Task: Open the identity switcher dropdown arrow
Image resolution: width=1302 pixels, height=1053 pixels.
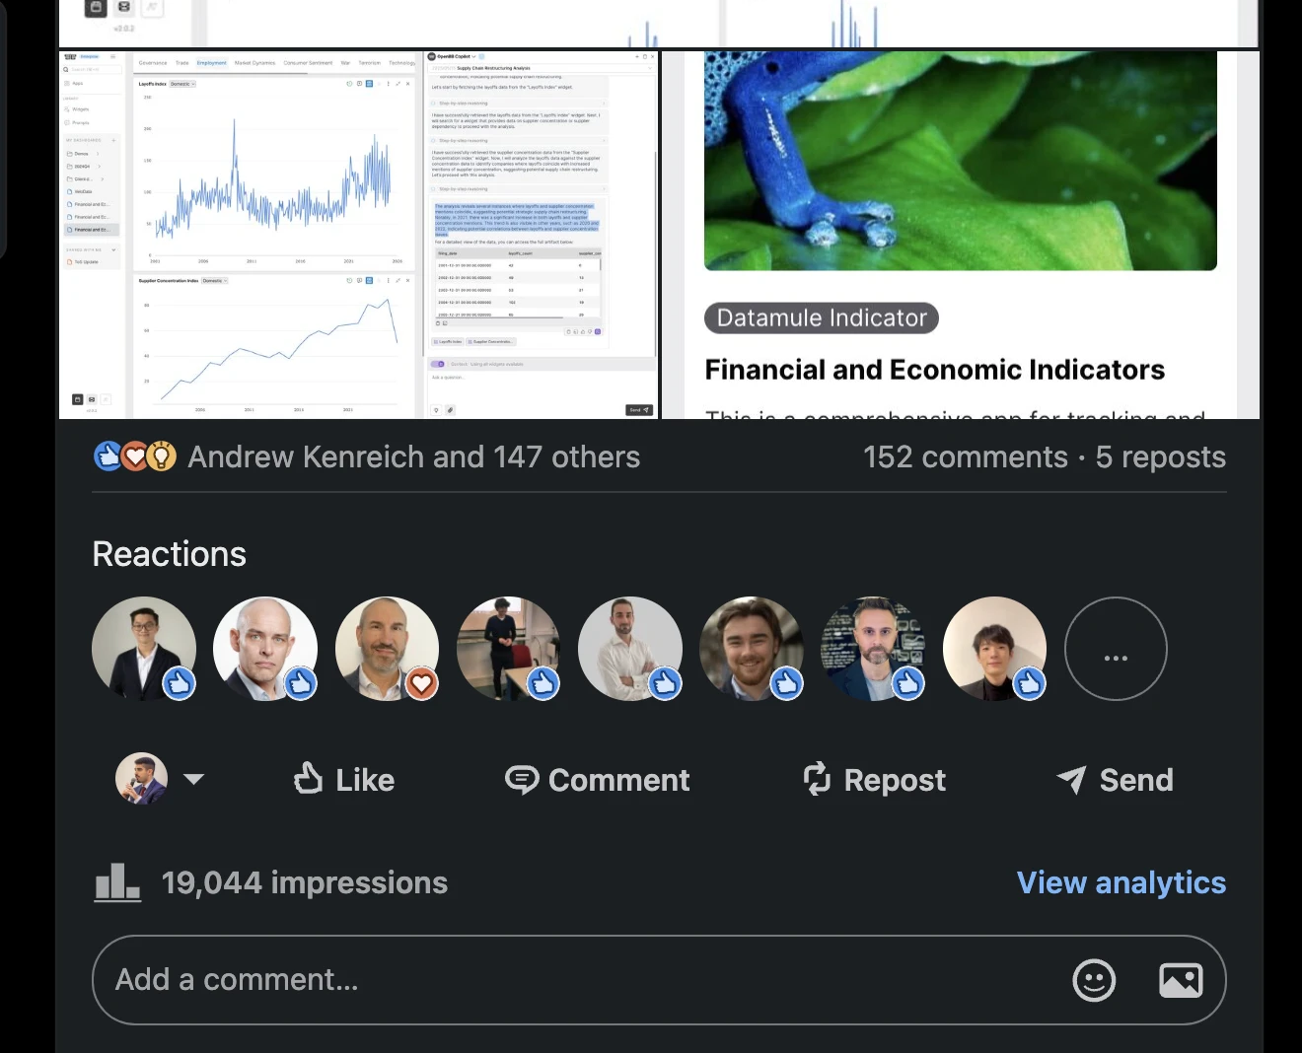Action: [194, 779]
